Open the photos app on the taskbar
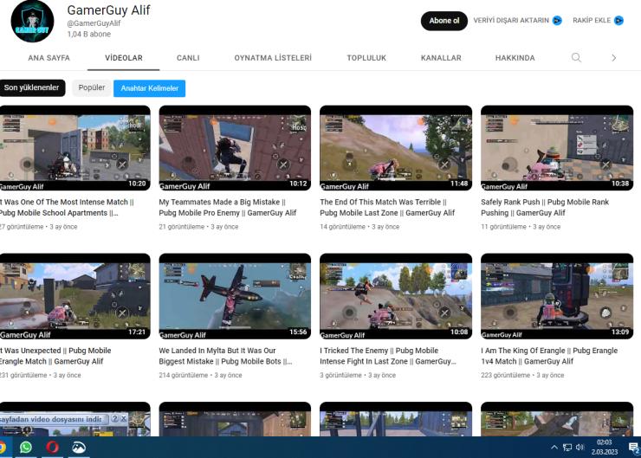The height and width of the screenshot is (458, 641). point(79,447)
